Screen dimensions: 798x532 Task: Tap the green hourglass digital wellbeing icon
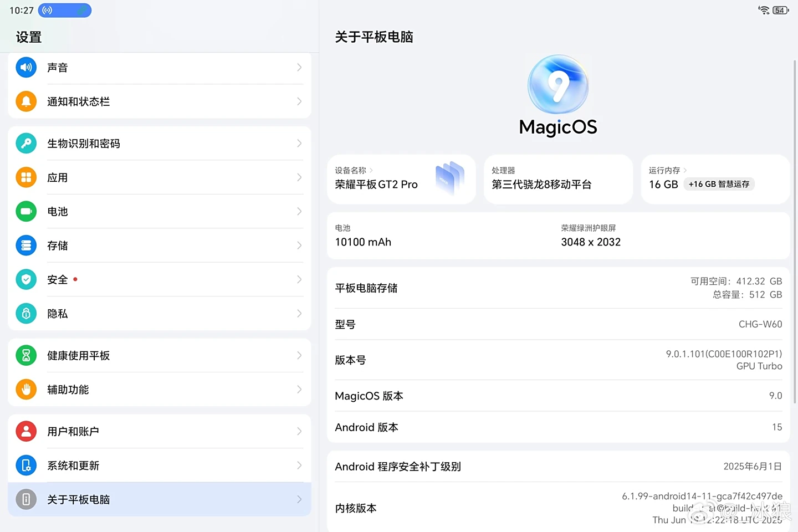coord(26,355)
